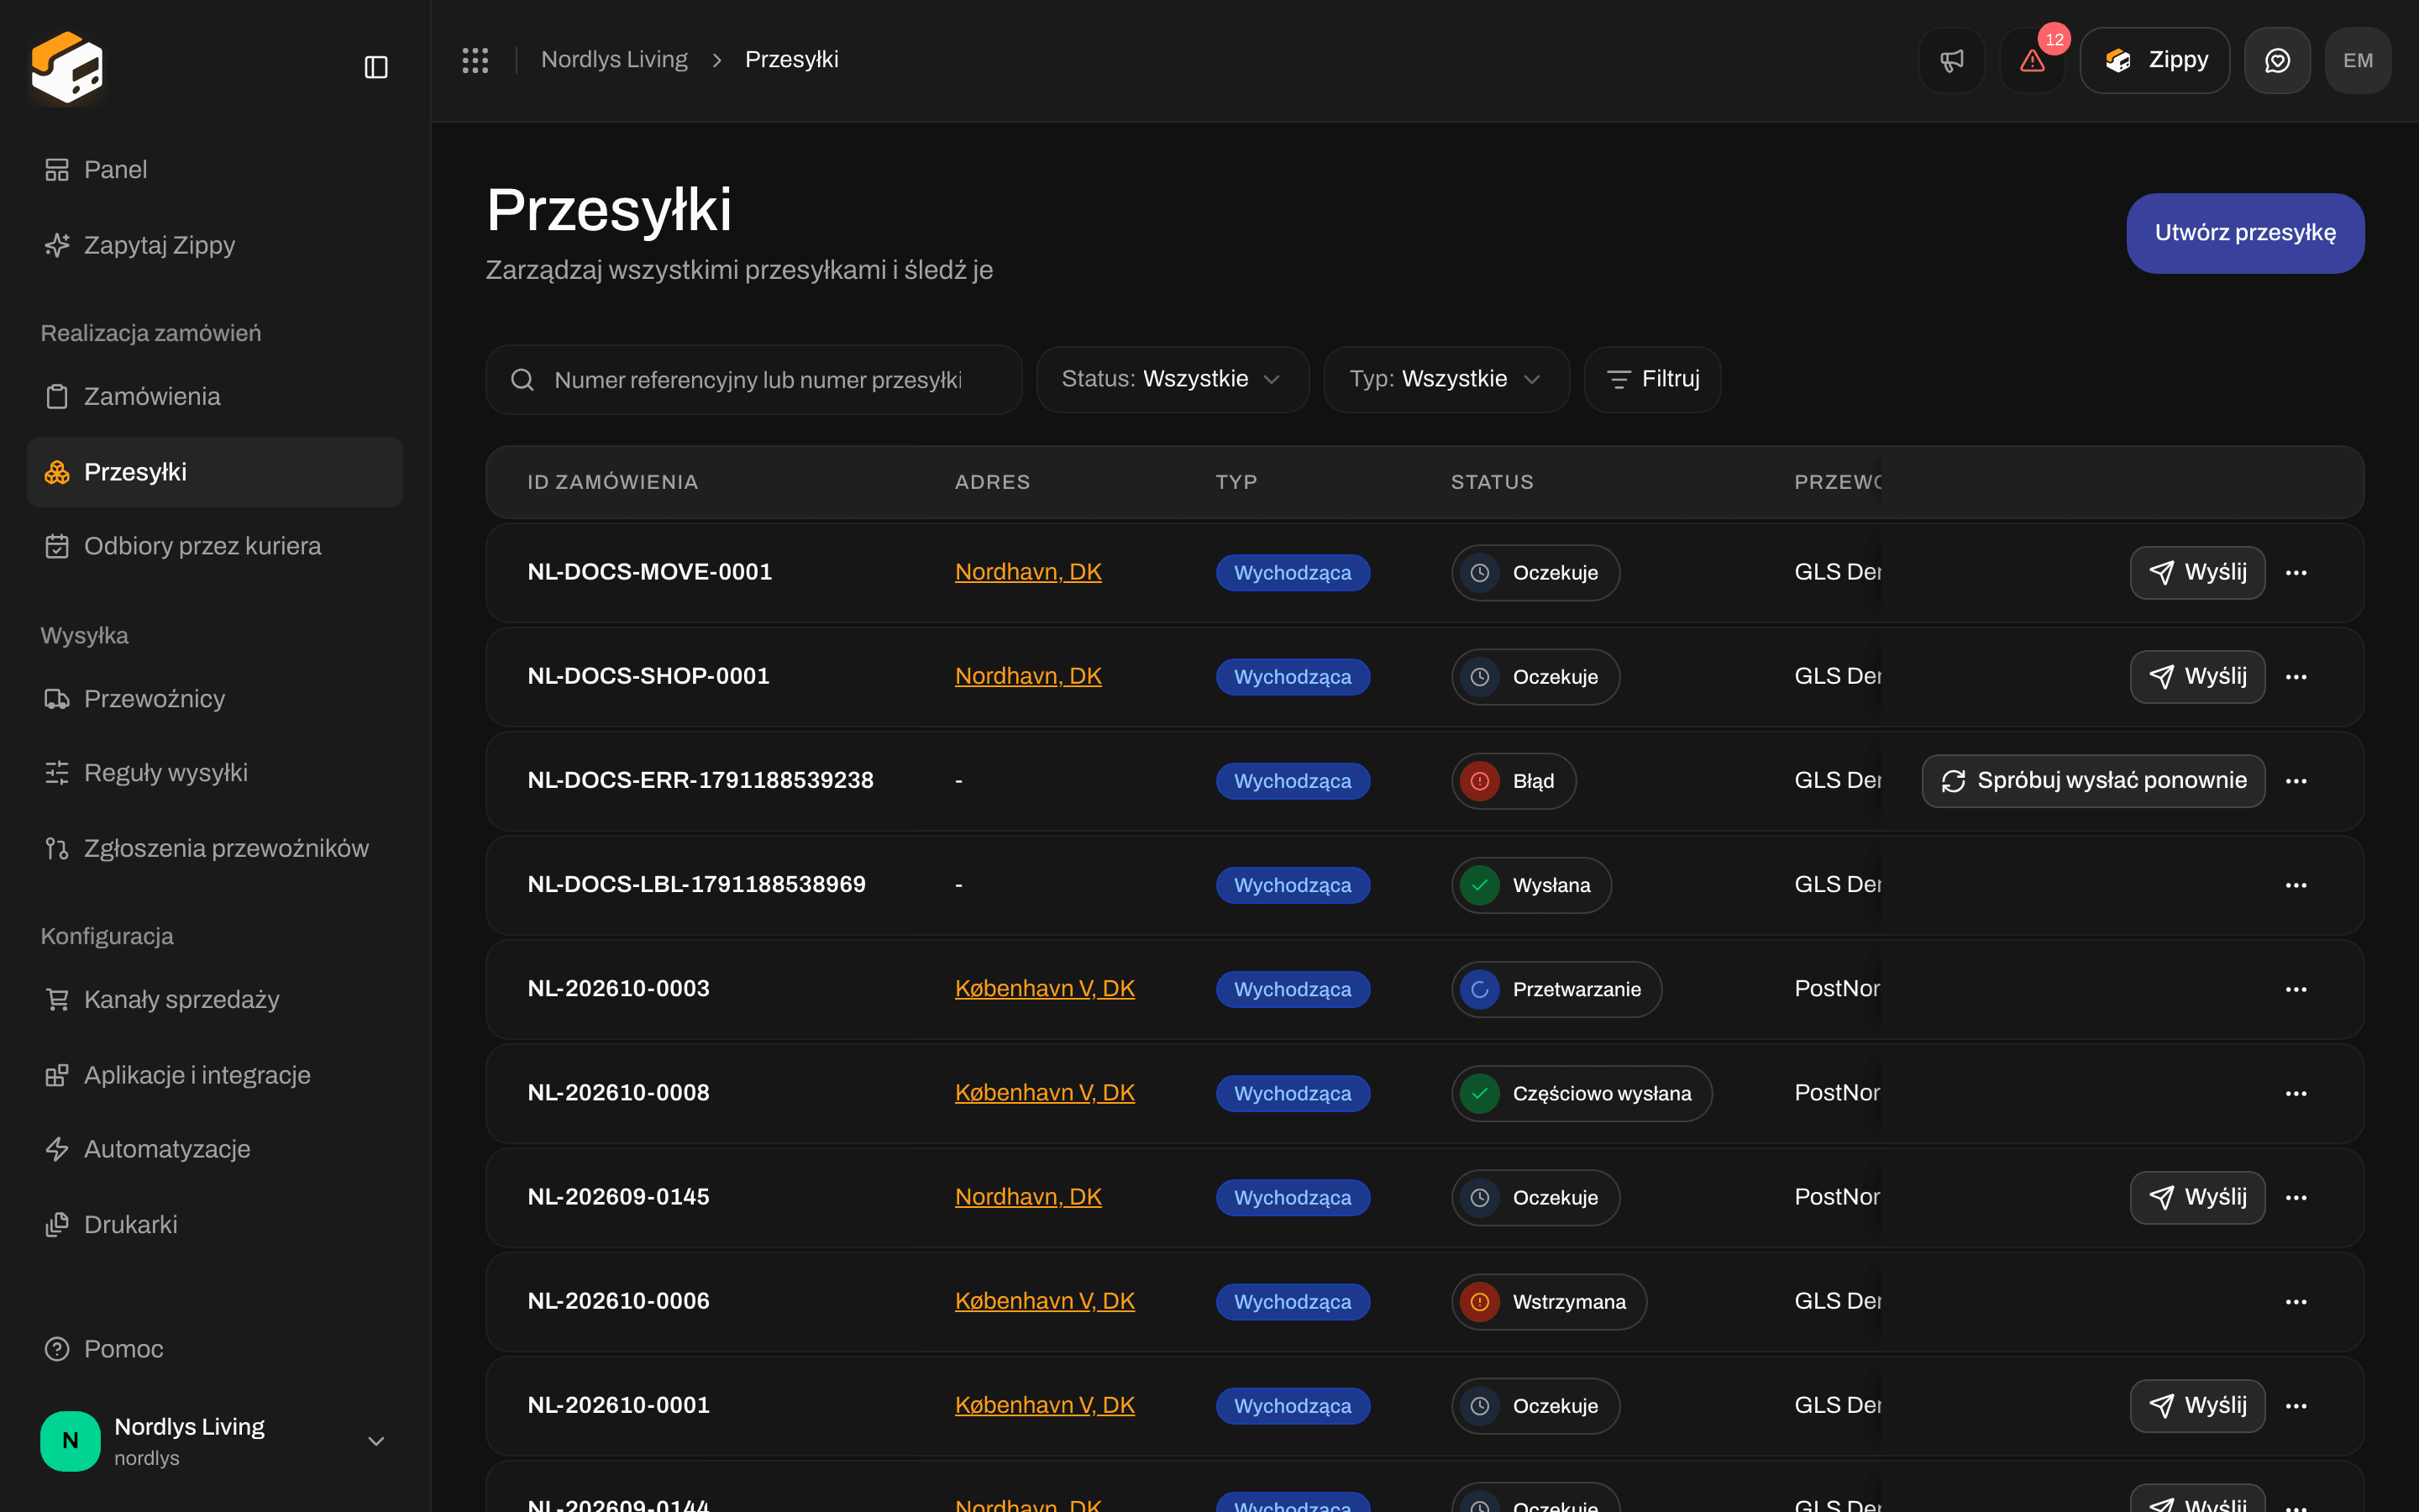Expand the Status: Wszystkie dropdown
2419x1512 pixels.
[1173, 379]
